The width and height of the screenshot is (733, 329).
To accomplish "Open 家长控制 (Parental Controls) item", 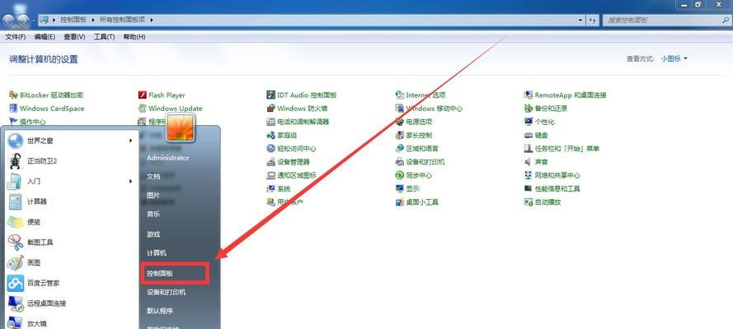I will pyautogui.click(x=414, y=135).
